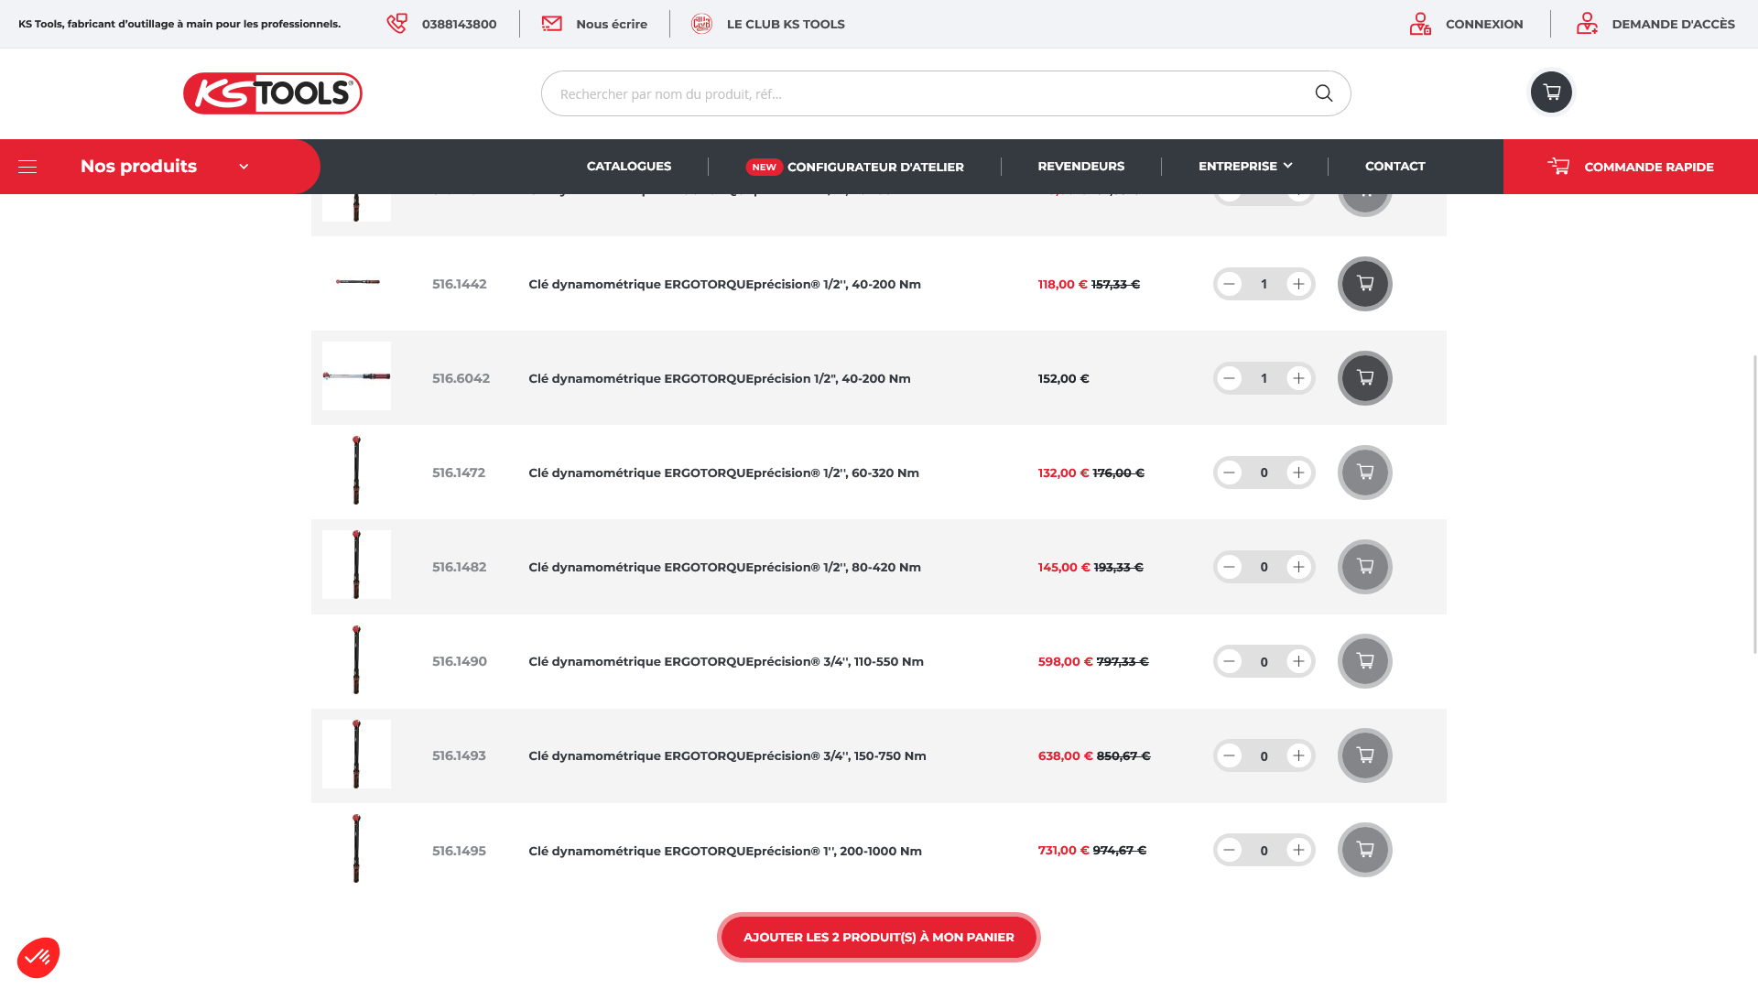Decrease quantity for 516.6042
1758x989 pixels.
tap(1230, 378)
